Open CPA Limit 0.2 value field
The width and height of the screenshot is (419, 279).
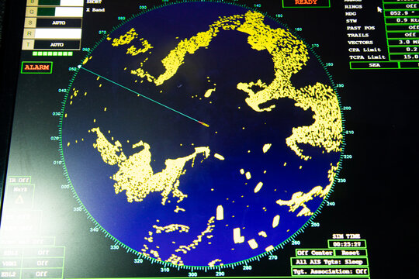404,50
